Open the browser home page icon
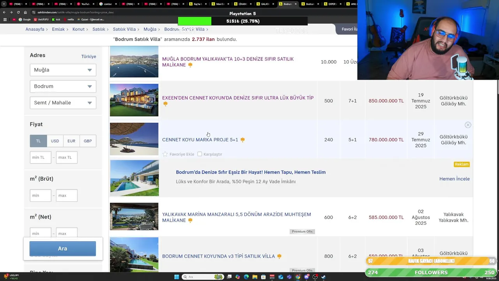 coord(25,12)
